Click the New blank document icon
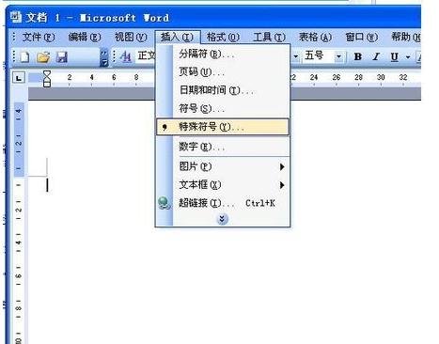The height and width of the screenshot is (344, 439). tap(24, 57)
